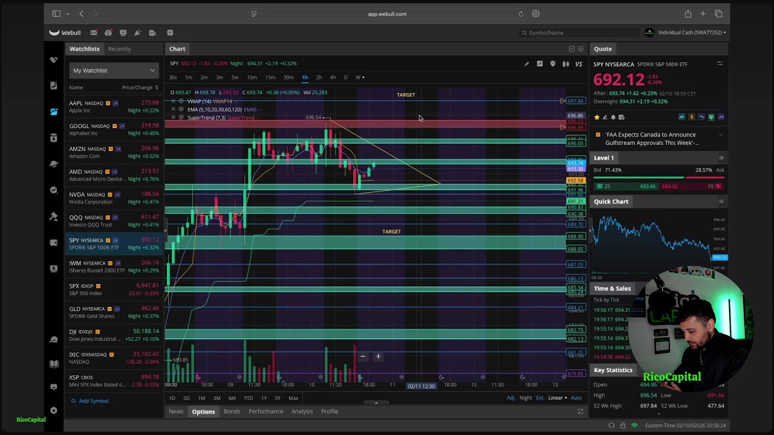Open the W timeframe dropdown
The width and height of the screenshot is (774, 435).
coord(360,77)
